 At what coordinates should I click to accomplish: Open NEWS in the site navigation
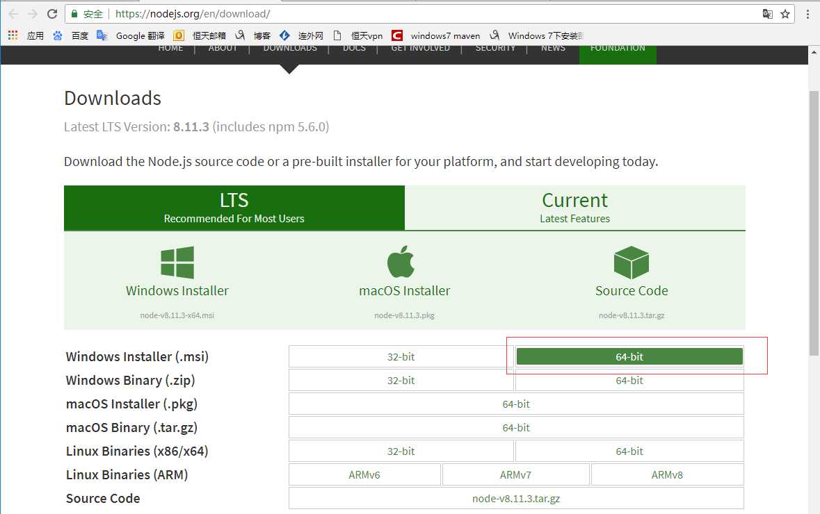[x=553, y=47]
